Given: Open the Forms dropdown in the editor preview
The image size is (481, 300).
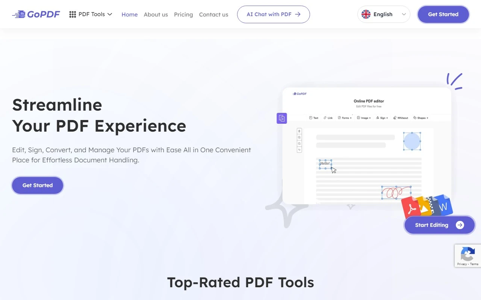Looking at the screenshot, I should tap(345, 118).
